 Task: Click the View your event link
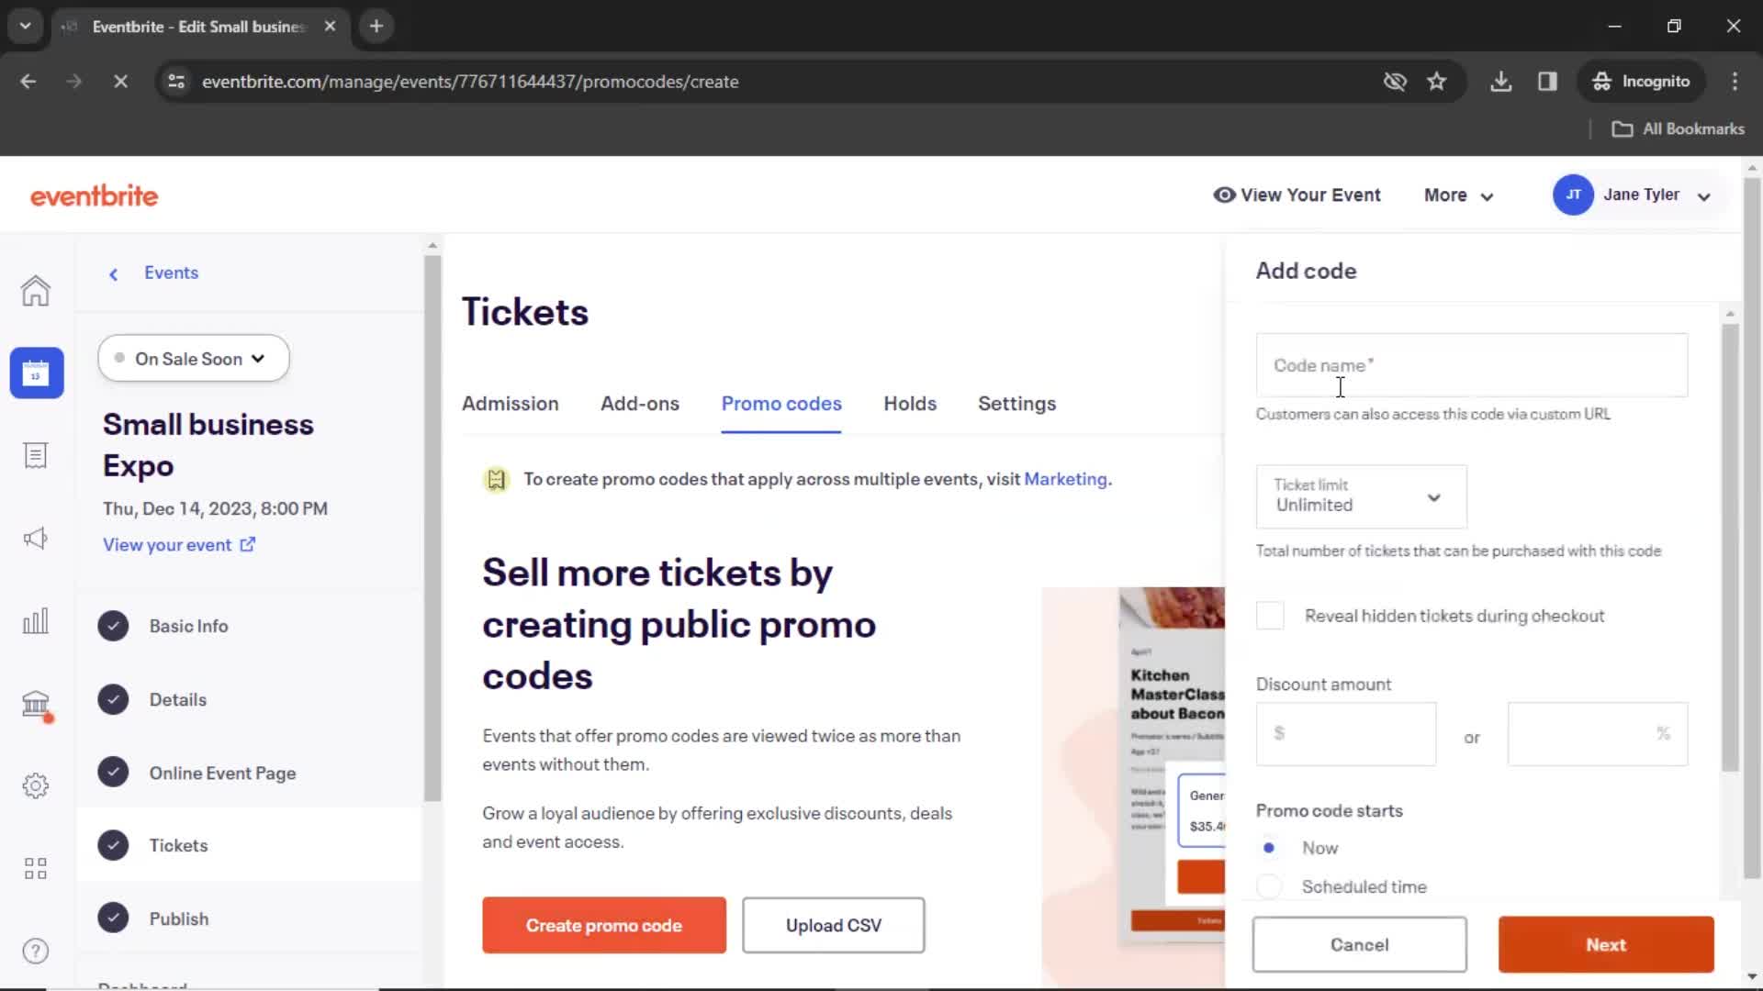[167, 545]
